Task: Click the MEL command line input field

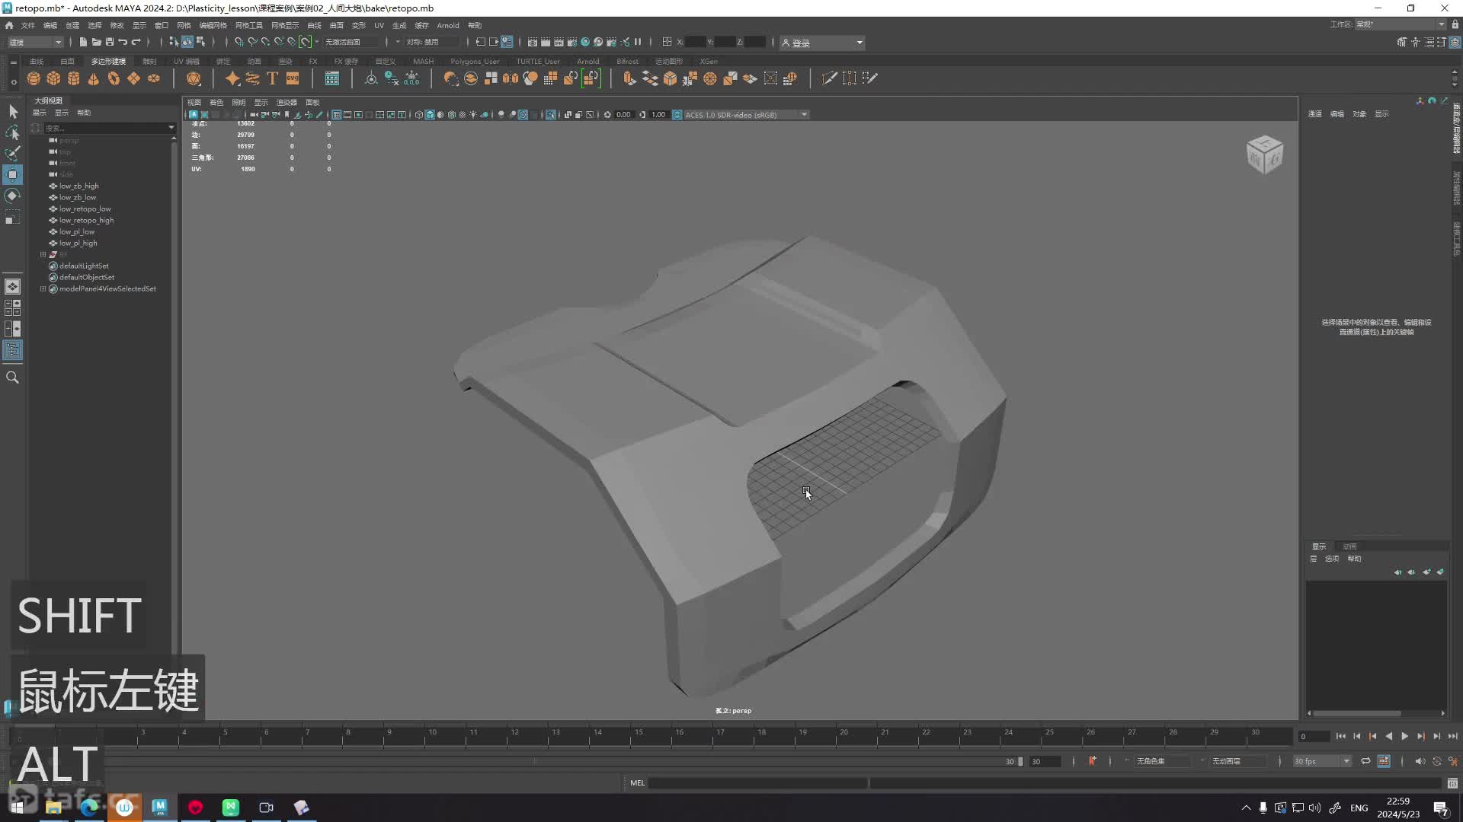Action: 757,783
